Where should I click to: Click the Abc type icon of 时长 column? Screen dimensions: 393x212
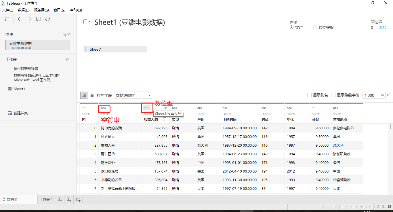[264, 108]
